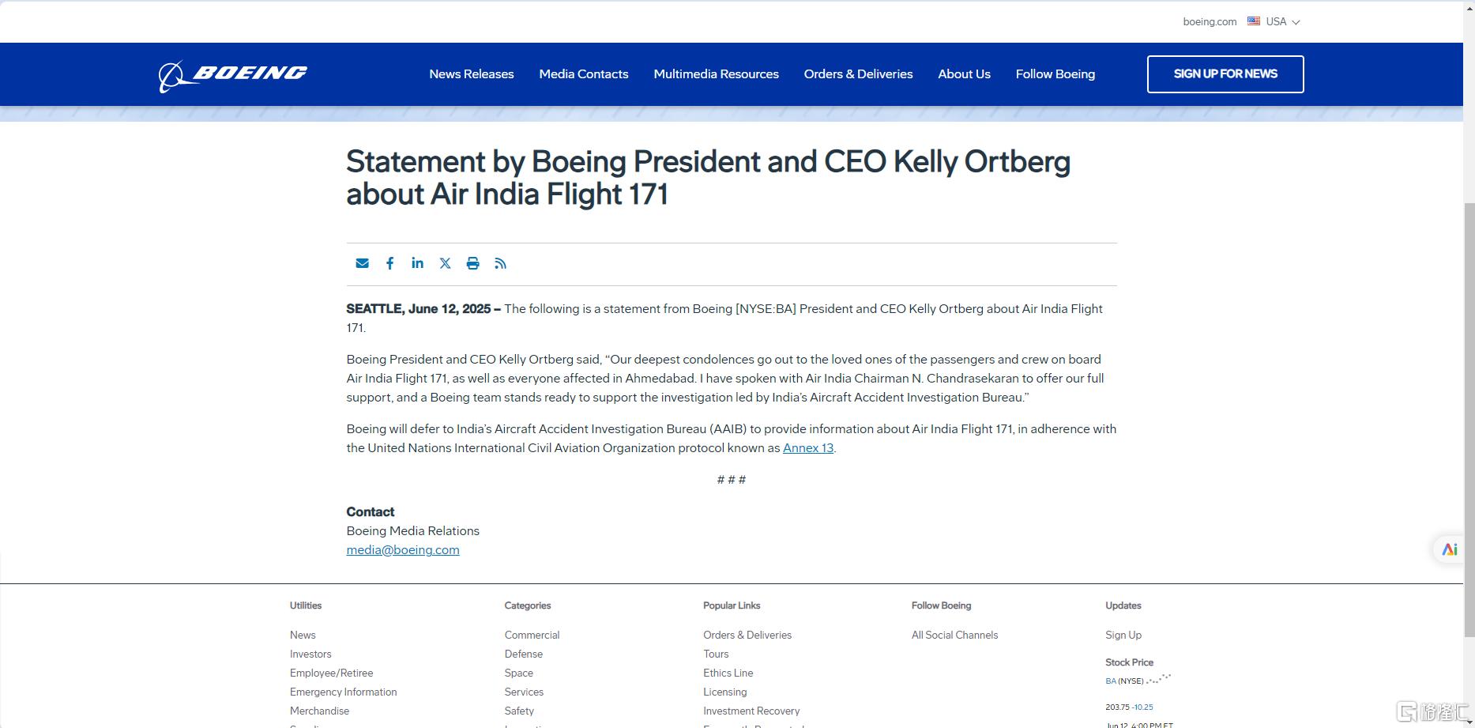Image resolution: width=1475 pixels, height=728 pixels.
Task: Click the Sign Up For News button
Action: click(1225, 74)
